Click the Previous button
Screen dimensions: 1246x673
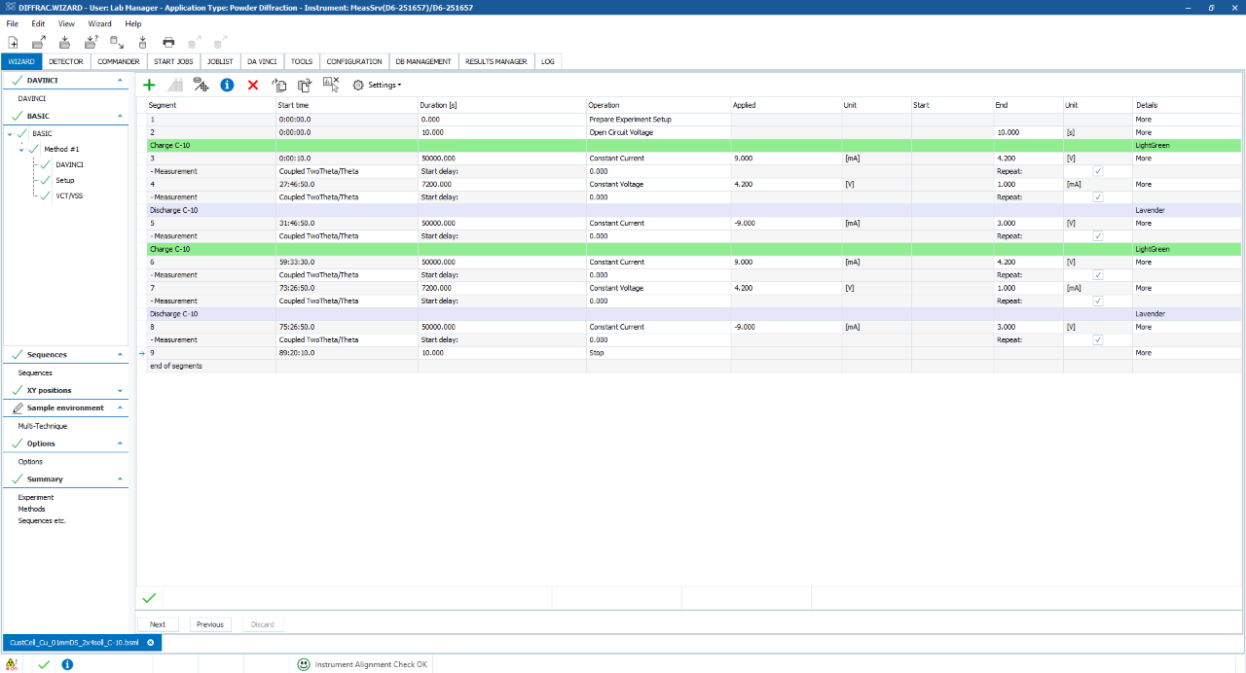[210, 624]
